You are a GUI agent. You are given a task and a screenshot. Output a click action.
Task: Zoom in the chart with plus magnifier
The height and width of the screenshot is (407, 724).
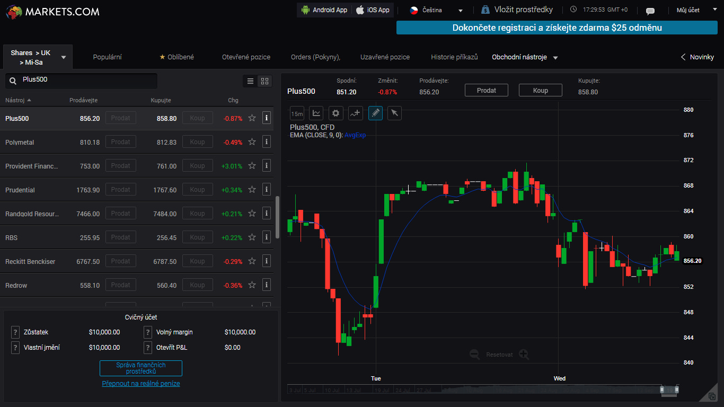click(524, 355)
